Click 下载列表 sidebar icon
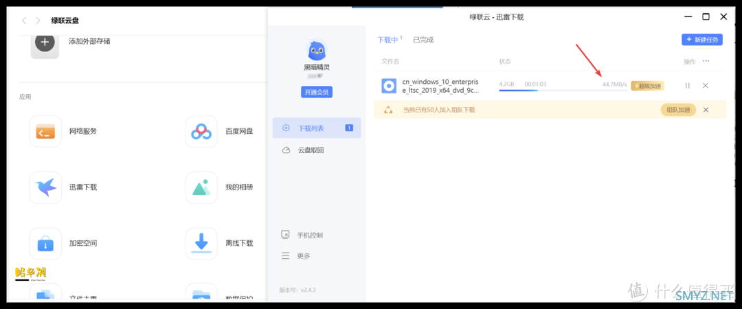This screenshot has height=309, width=742. tap(286, 128)
